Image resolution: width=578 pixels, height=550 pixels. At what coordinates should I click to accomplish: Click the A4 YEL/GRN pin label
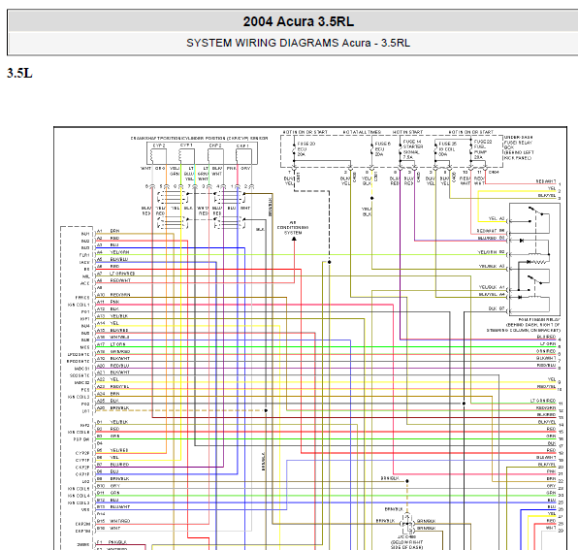pyautogui.click(x=112, y=252)
